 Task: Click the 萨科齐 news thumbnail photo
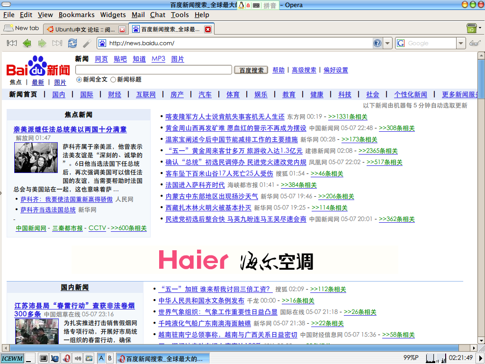click(x=36, y=157)
